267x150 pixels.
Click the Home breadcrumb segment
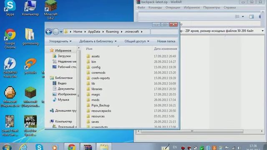pyautogui.click(x=78, y=32)
